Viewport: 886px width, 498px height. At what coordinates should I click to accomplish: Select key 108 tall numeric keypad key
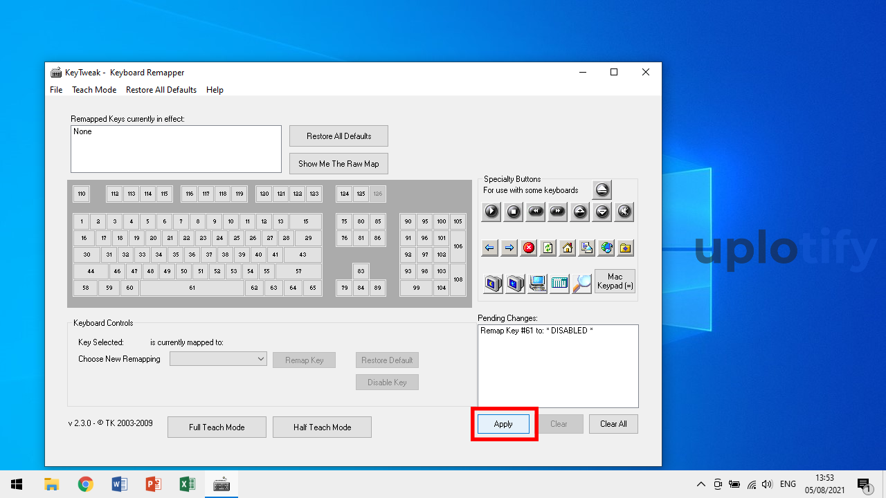click(x=458, y=279)
